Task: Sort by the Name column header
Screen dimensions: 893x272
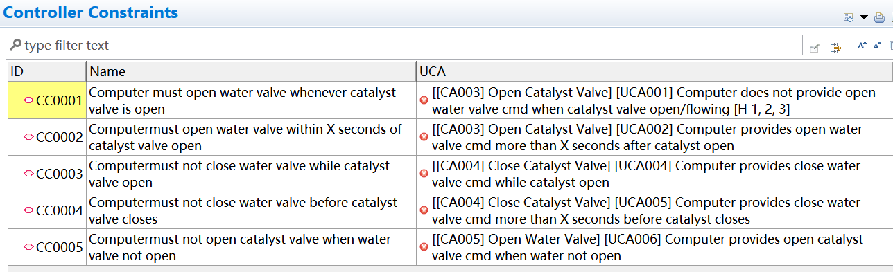Action: (x=251, y=71)
